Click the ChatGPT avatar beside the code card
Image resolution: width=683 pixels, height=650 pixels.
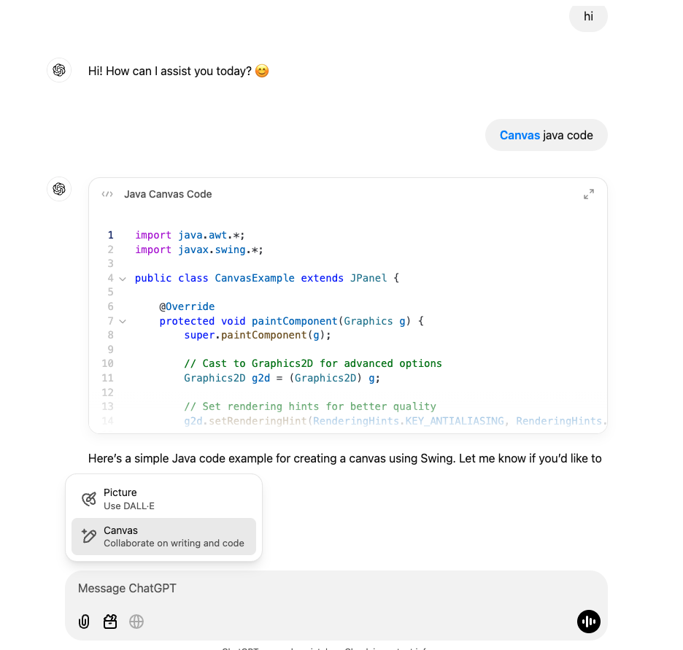pos(59,189)
